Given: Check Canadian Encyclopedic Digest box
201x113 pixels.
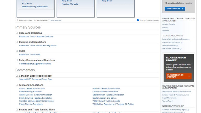Looking at the screenshot, I should tap(17, 76).
